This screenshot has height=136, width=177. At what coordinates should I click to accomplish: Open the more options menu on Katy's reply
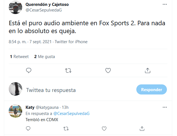(x=165, y=107)
